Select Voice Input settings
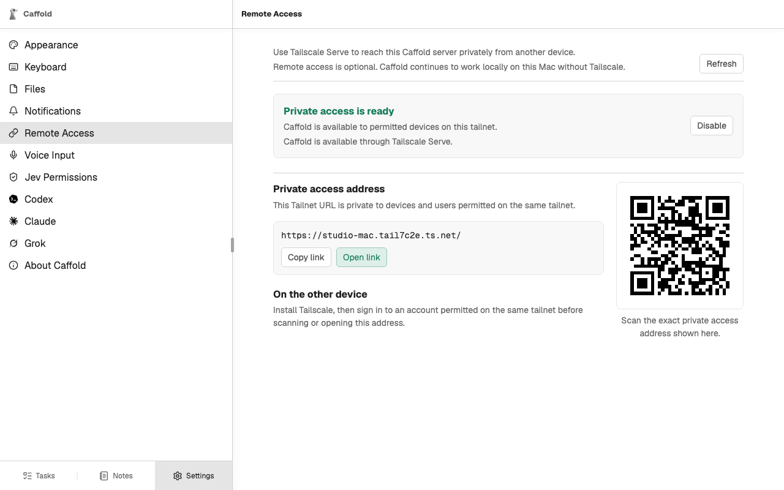 pos(116,155)
